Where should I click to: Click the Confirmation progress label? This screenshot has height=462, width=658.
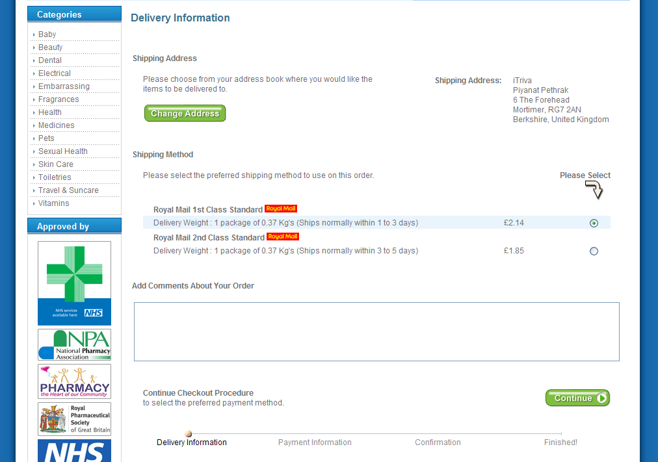[x=438, y=443]
